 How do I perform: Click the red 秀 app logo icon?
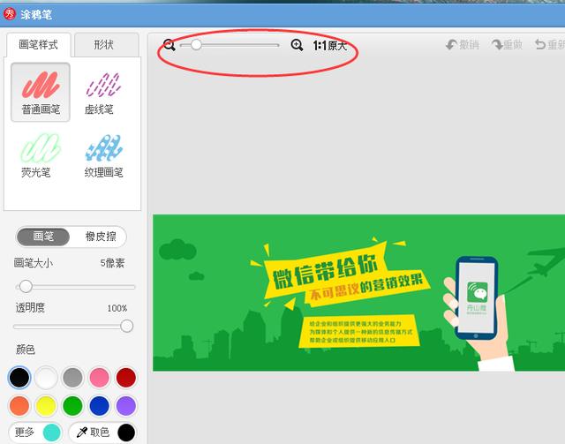click(x=10, y=14)
